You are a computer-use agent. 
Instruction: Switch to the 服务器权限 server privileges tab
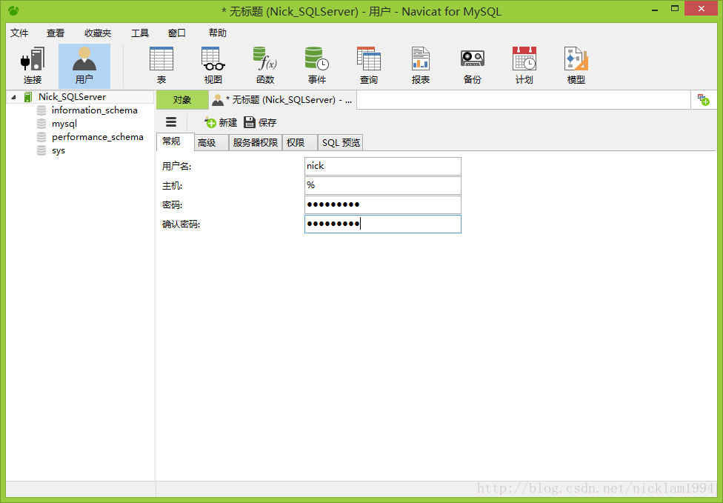255,142
